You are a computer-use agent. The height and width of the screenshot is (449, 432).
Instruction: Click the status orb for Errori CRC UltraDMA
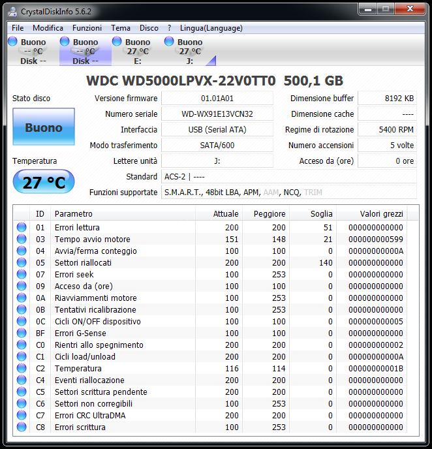tap(22, 415)
